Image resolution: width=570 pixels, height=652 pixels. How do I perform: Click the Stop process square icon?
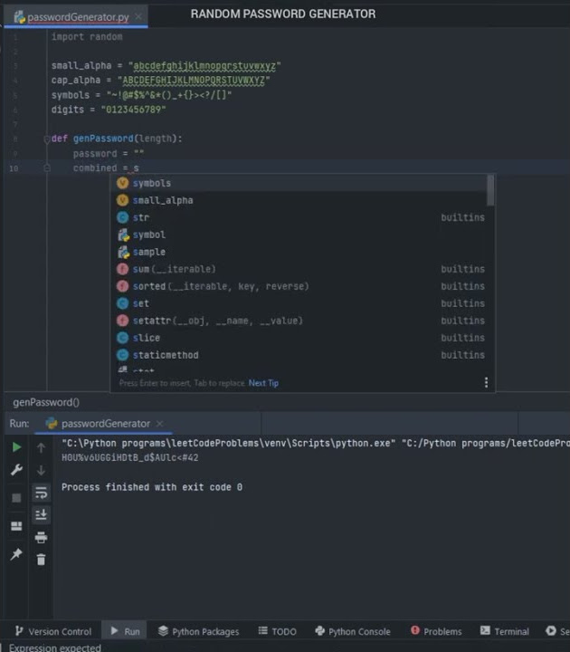(x=16, y=498)
